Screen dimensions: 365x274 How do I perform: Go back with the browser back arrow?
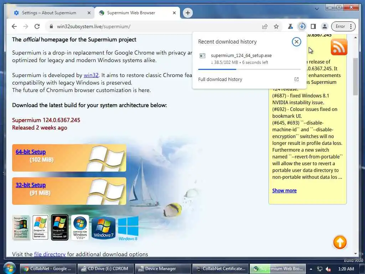(x=14, y=26)
